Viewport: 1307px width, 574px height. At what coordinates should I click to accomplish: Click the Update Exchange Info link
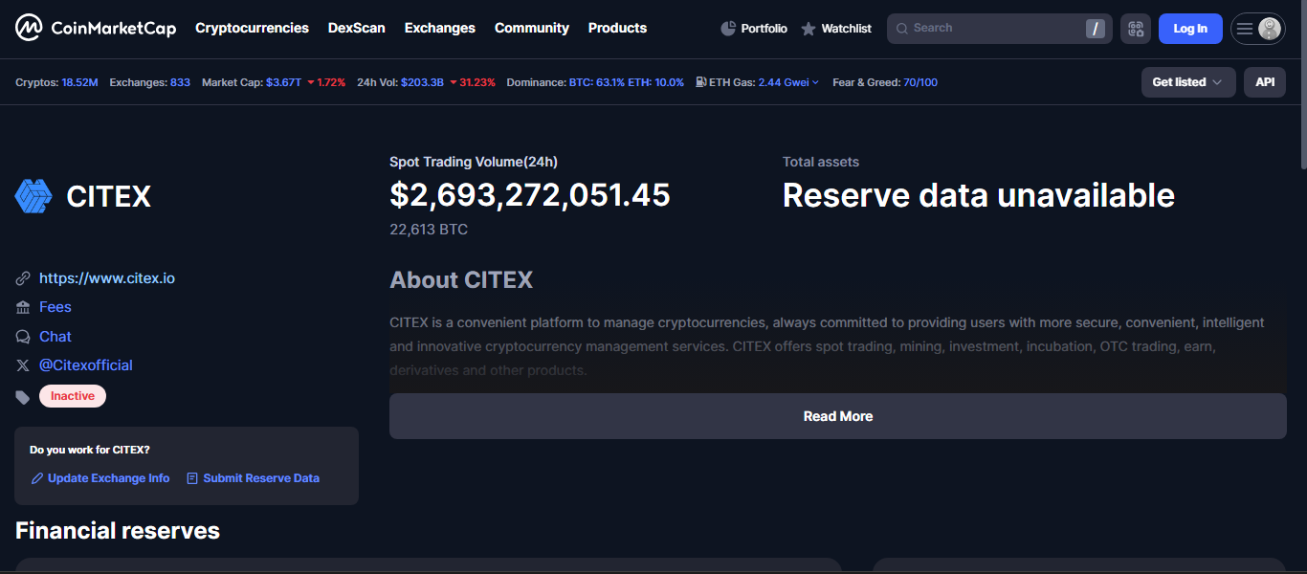(x=109, y=478)
